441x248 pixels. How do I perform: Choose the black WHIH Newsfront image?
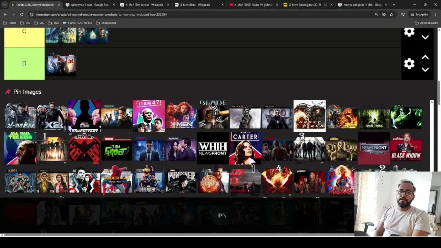(213, 148)
